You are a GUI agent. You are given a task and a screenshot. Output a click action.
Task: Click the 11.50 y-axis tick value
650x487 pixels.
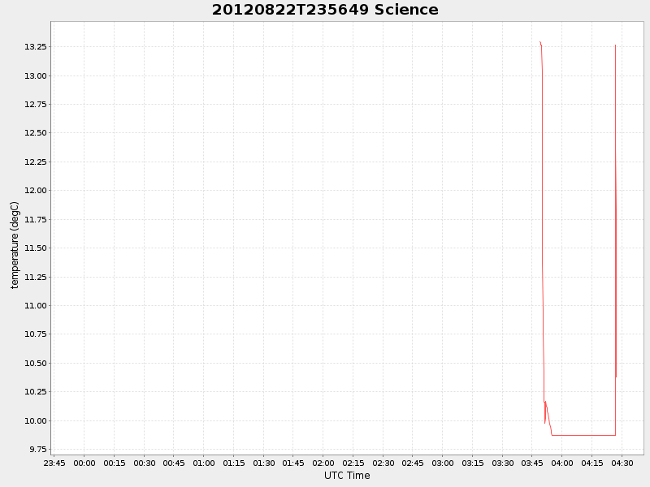pyautogui.click(x=35, y=248)
